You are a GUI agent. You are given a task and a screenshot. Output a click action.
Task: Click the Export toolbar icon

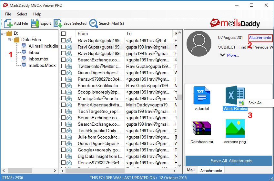tap(35, 23)
